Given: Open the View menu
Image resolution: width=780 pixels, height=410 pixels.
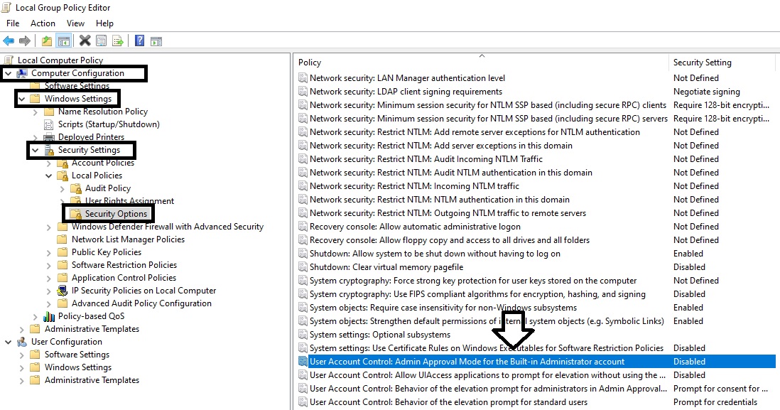Looking at the screenshot, I should coord(75,23).
